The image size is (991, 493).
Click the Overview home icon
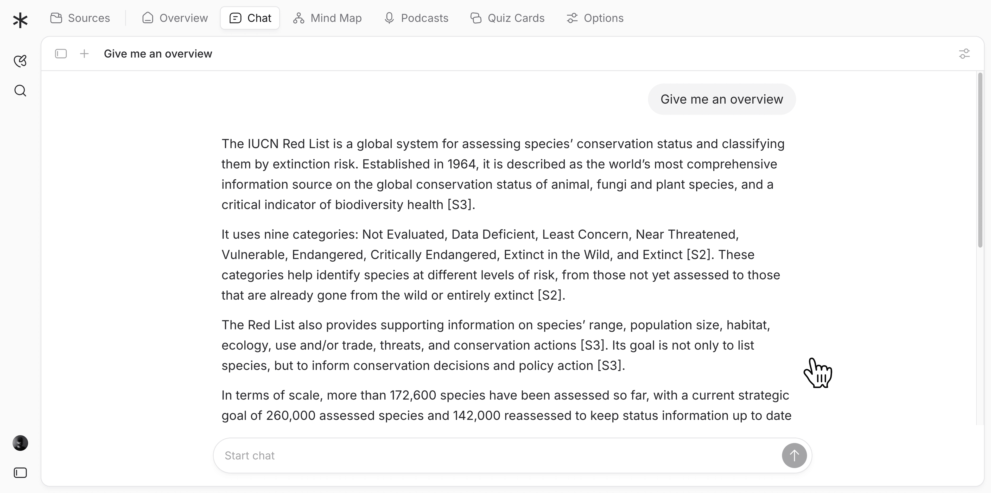pos(148,18)
